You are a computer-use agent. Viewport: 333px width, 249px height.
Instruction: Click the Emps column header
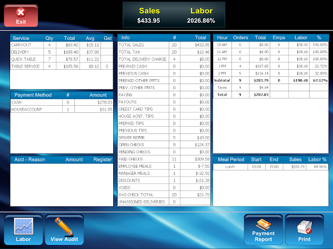click(x=279, y=38)
